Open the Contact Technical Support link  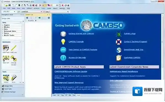tap(135, 42)
